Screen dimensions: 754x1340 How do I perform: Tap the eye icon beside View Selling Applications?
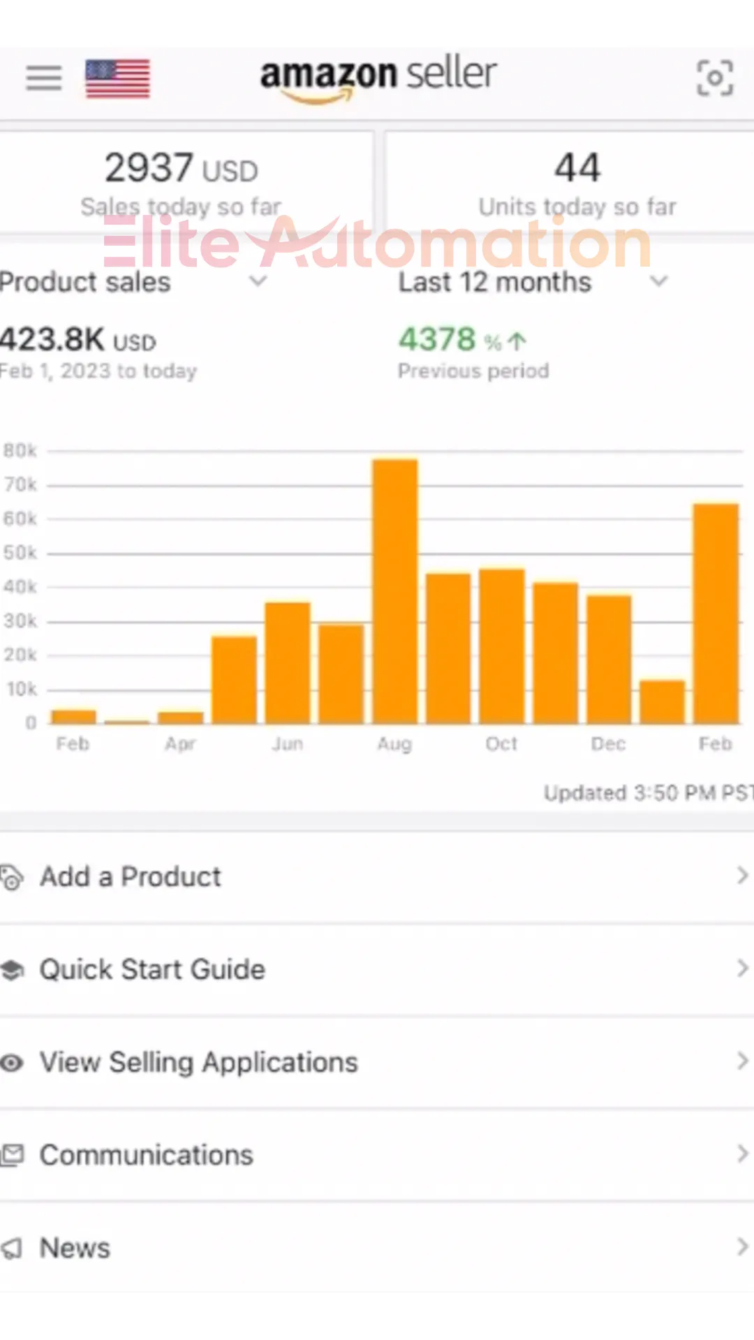pos(11,1063)
